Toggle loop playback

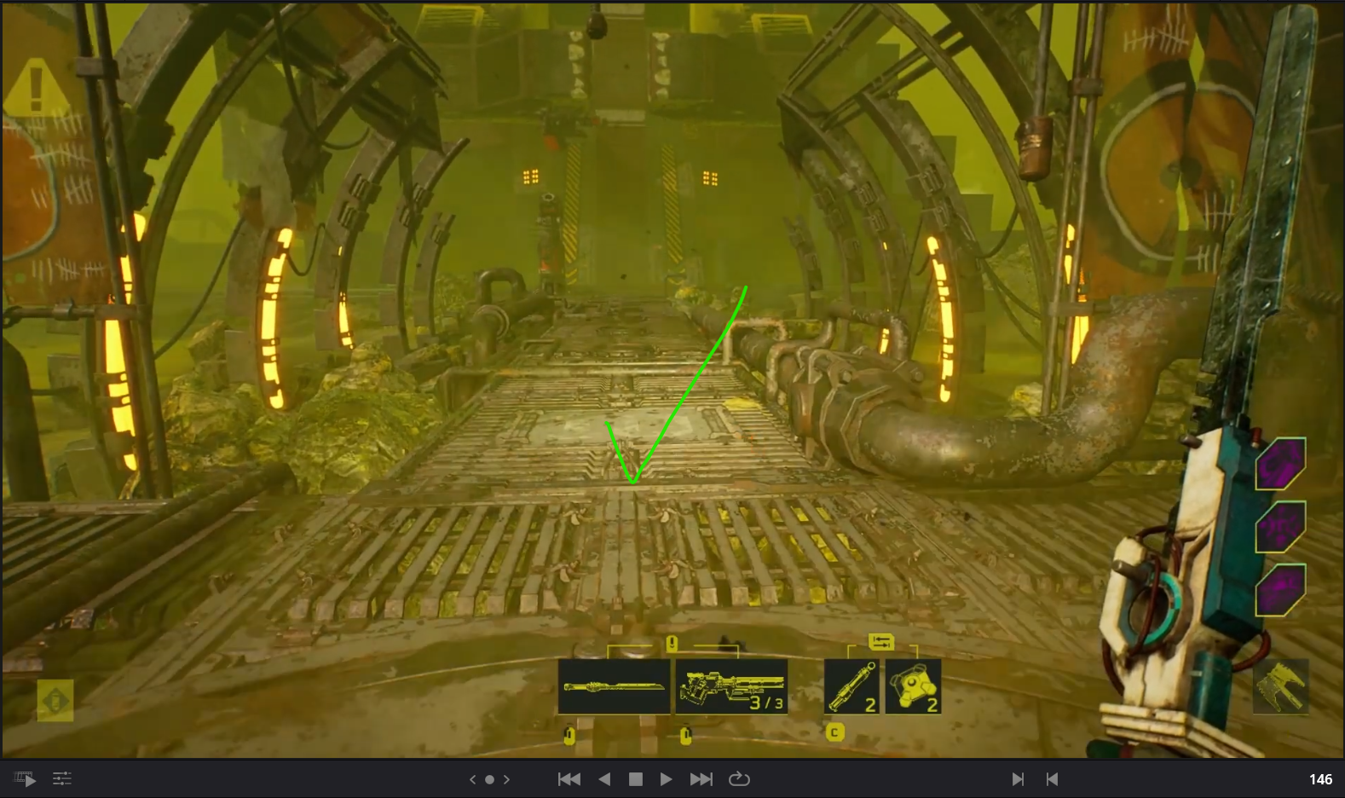click(x=739, y=779)
